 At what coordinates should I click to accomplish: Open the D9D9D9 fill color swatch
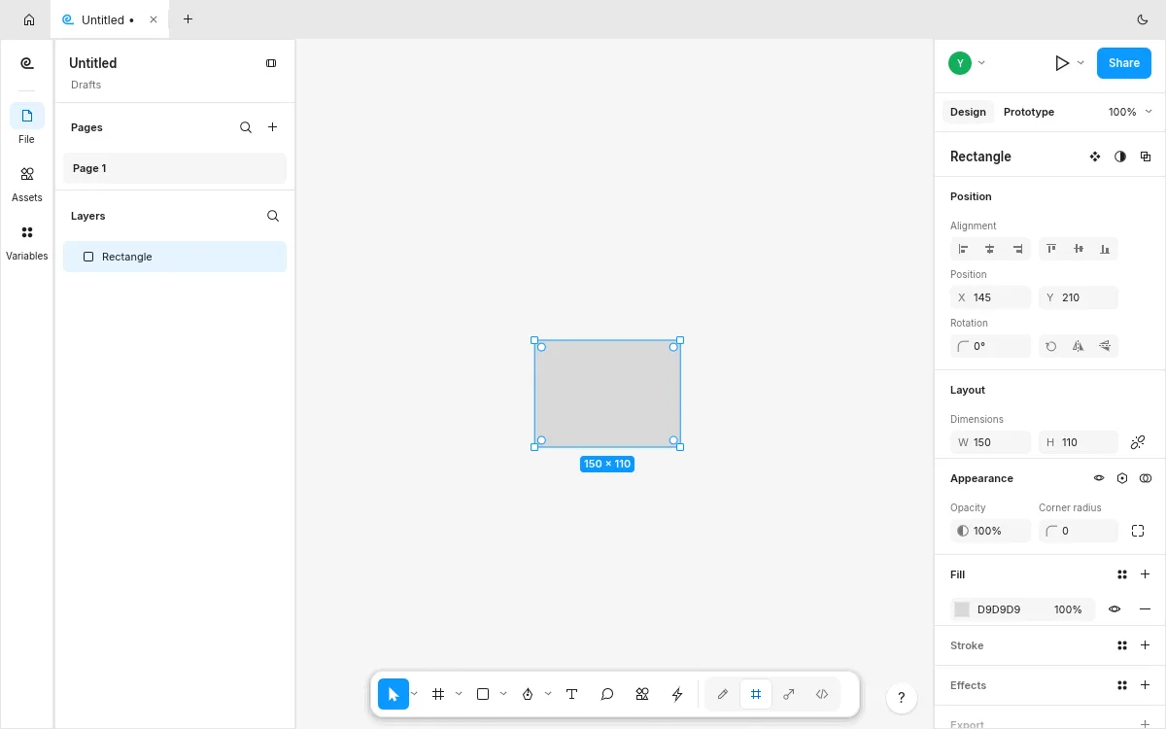(x=962, y=609)
